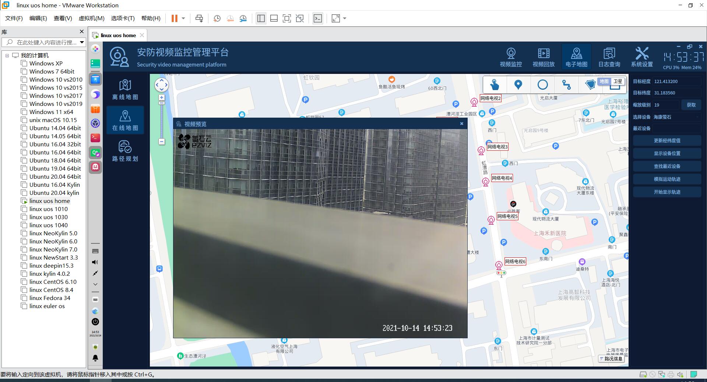This screenshot has height=382, width=707.
Task: Open the 视频监控 video monitoring module
Action: click(511, 57)
